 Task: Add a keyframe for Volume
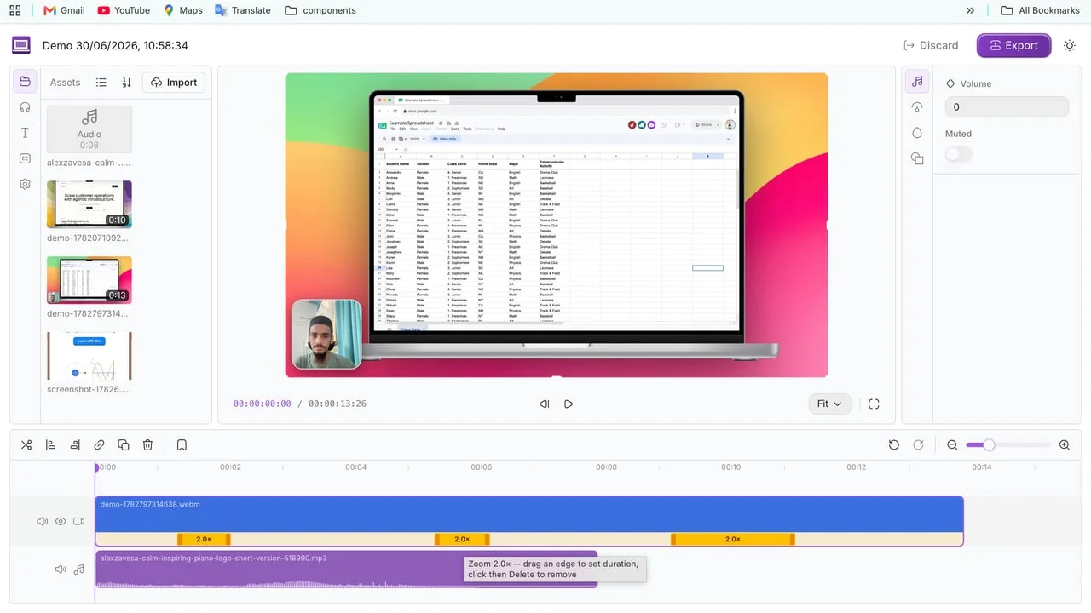click(x=950, y=83)
